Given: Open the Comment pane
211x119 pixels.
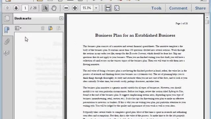Looking at the screenshot, I should point(178,8).
